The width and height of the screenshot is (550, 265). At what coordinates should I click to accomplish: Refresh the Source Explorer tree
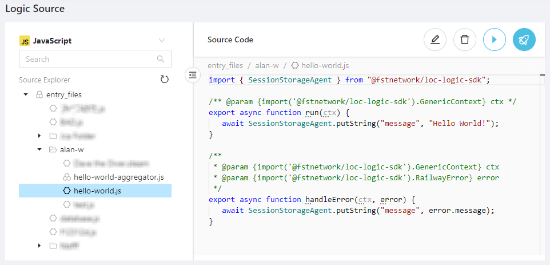165,80
